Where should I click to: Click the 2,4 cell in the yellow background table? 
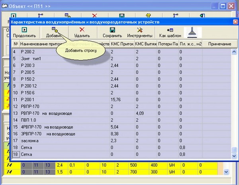pos(62,165)
